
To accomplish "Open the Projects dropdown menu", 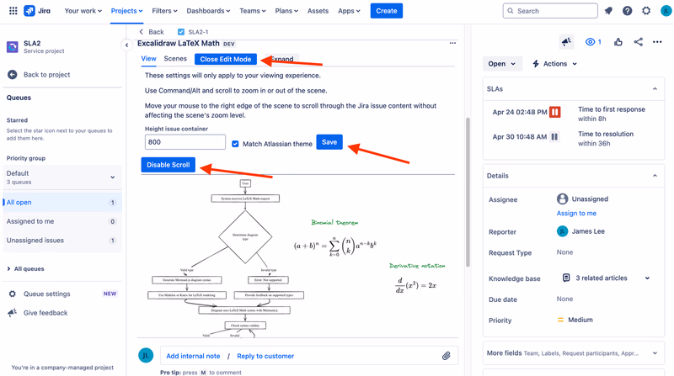I will pyautogui.click(x=126, y=11).
